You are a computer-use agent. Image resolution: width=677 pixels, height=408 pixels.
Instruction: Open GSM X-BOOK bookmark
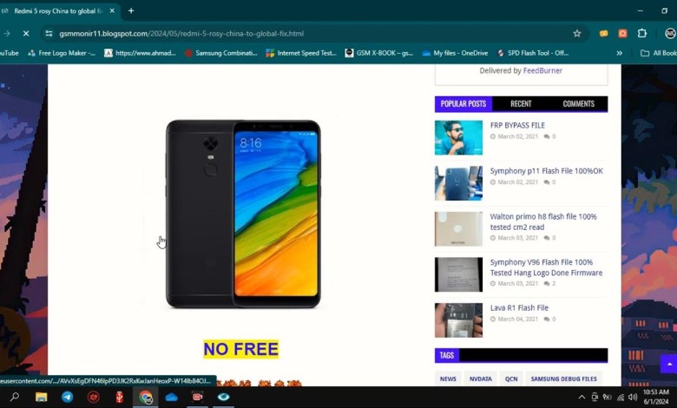[x=379, y=53]
